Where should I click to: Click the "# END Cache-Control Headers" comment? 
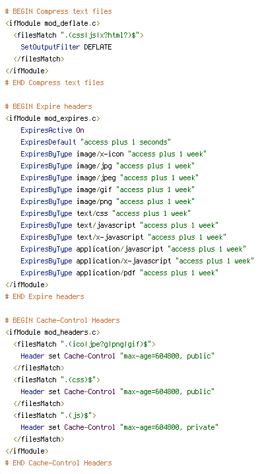(x=58, y=463)
